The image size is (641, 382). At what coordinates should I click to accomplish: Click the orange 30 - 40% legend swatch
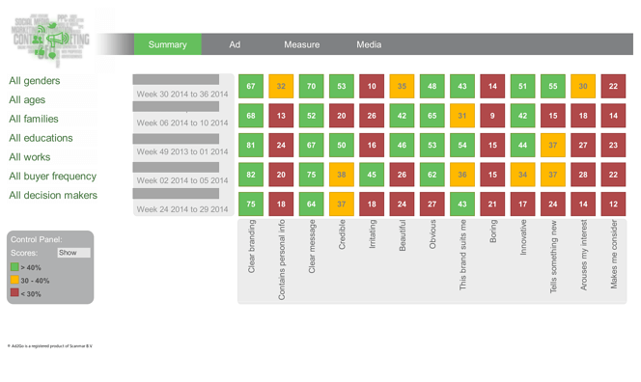[x=14, y=281]
